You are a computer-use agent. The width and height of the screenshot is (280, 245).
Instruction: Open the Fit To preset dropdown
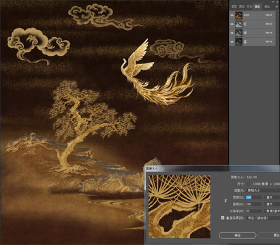[x=263, y=191]
